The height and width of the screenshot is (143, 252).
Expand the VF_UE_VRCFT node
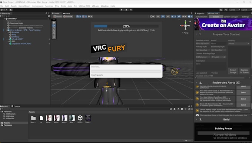pyautogui.click(x=8, y=39)
